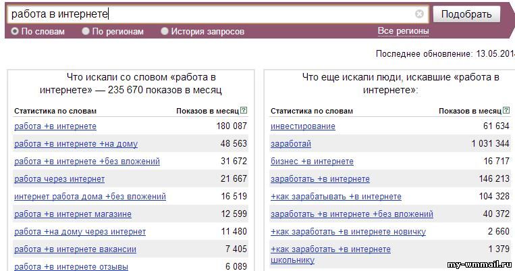Click the value '7 405'

[236, 249]
